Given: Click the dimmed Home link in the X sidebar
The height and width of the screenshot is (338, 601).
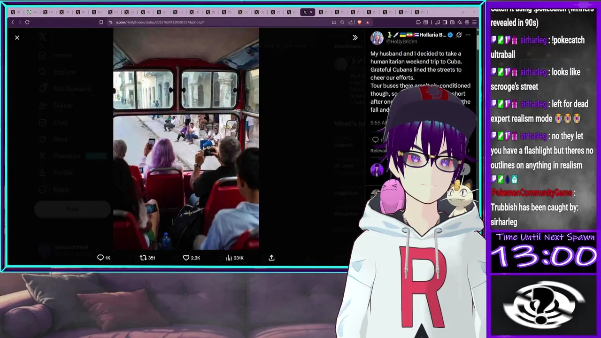Looking at the screenshot, I should (55, 55).
